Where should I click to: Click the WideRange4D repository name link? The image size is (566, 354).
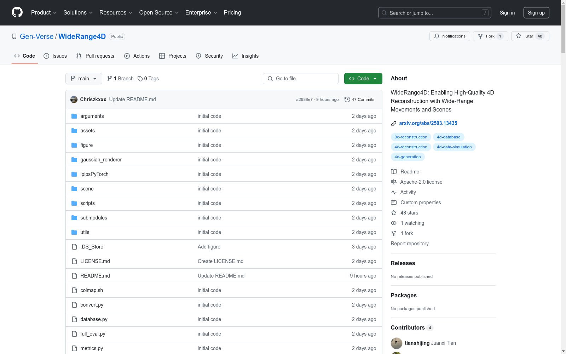coord(82,36)
